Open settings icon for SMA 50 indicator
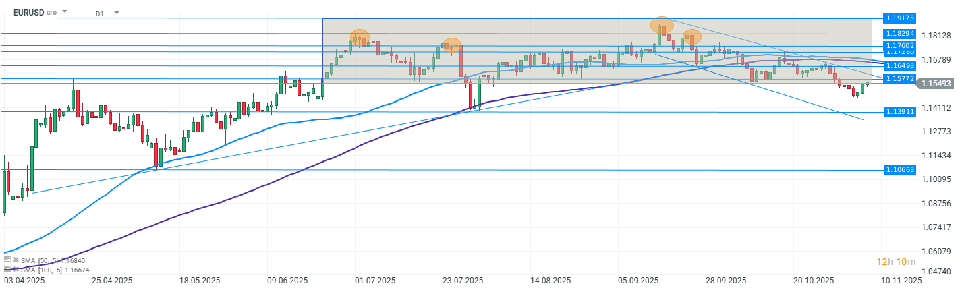Screen dimensions: 962x292 [7, 260]
